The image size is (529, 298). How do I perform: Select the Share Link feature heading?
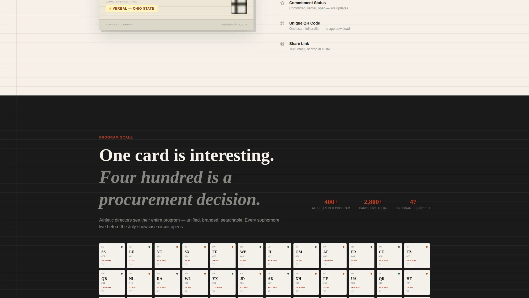[x=299, y=44]
